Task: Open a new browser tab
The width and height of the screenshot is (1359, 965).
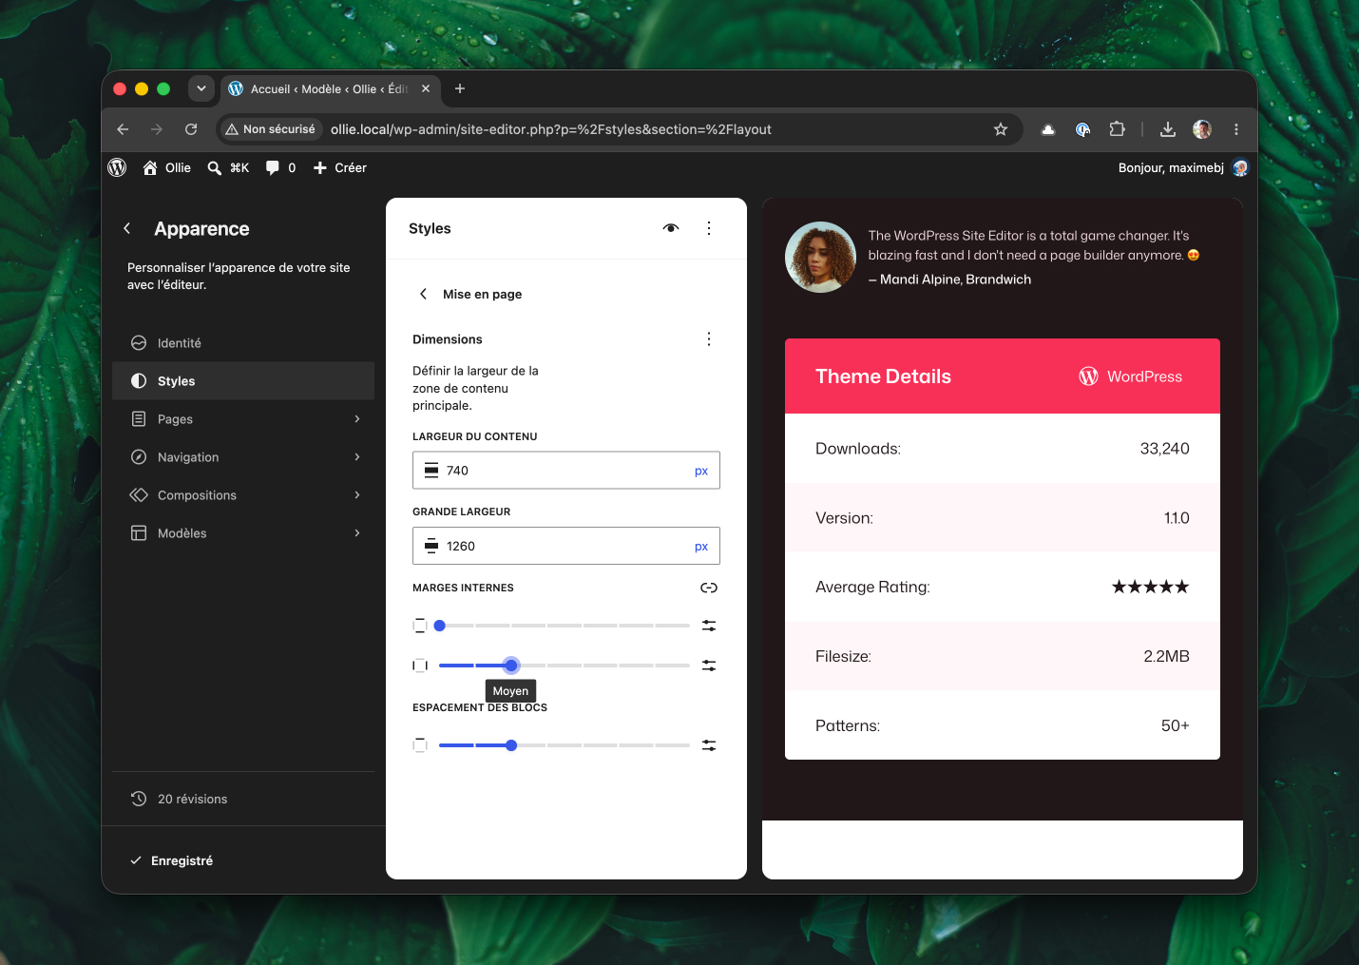Action: (x=460, y=88)
